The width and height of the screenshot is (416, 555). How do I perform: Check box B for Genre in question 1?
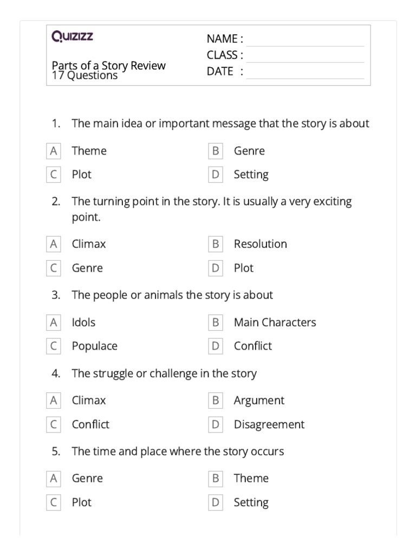[x=215, y=151]
